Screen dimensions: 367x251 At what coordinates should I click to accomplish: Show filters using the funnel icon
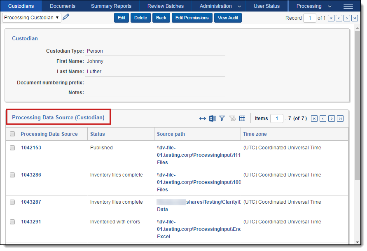[222, 119]
